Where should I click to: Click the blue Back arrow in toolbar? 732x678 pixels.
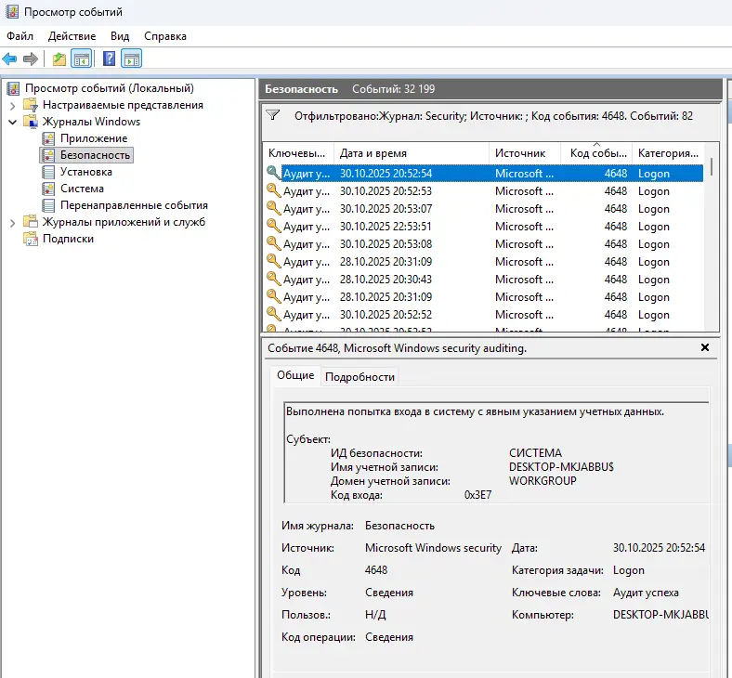[x=10, y=59]
